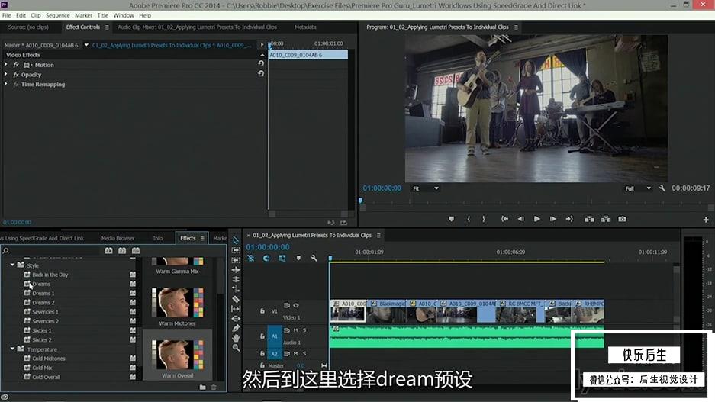
Task: Select the Track Select Forward tool
Action: [x=236, y=250]
